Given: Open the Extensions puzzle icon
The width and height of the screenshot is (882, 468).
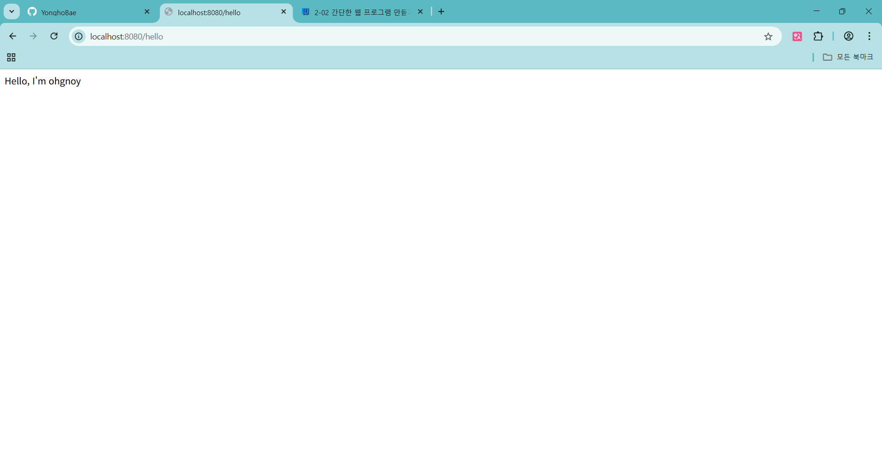Looking at the screenshot, I should point(818,36).
